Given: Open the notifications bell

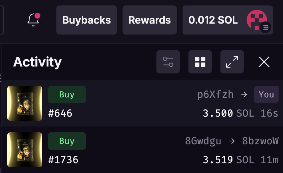Looking at the screenshot, I should pyautogui.click(x=33, y=20).
